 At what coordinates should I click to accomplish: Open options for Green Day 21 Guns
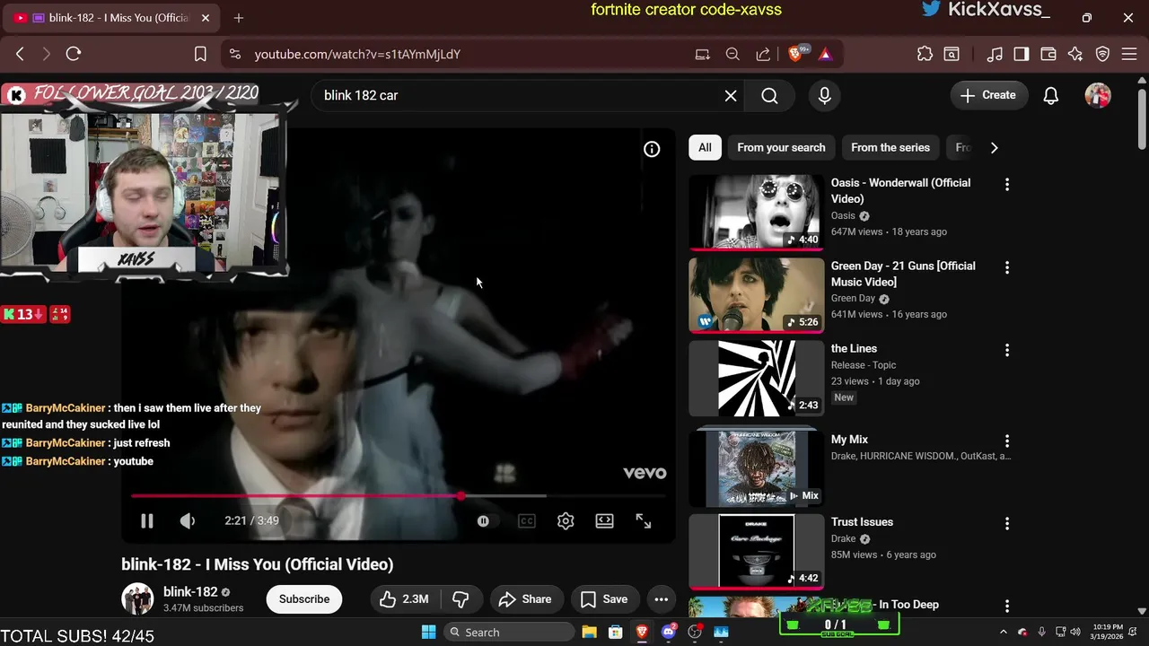pyautogui.click(x=1007, y=267)
